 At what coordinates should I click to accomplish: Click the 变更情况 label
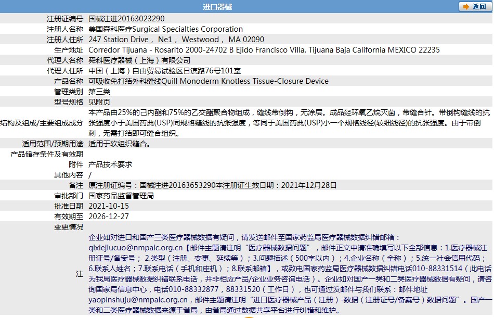tap(69, 227)
